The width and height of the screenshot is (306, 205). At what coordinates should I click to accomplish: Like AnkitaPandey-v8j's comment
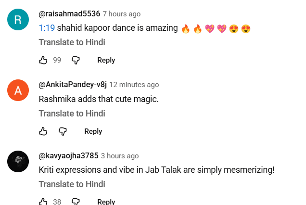point(43,131)
